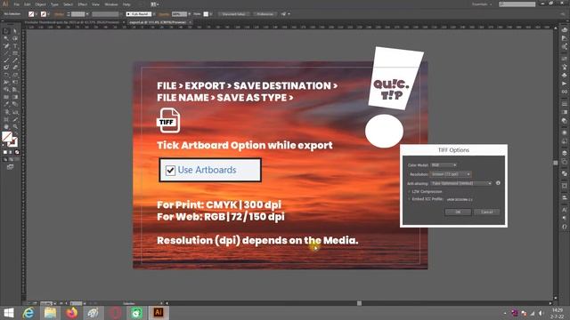The width and height of the screenshot is (570, 320).
Task: Choose the Free Transform tool
Action: tap(15, 83)
